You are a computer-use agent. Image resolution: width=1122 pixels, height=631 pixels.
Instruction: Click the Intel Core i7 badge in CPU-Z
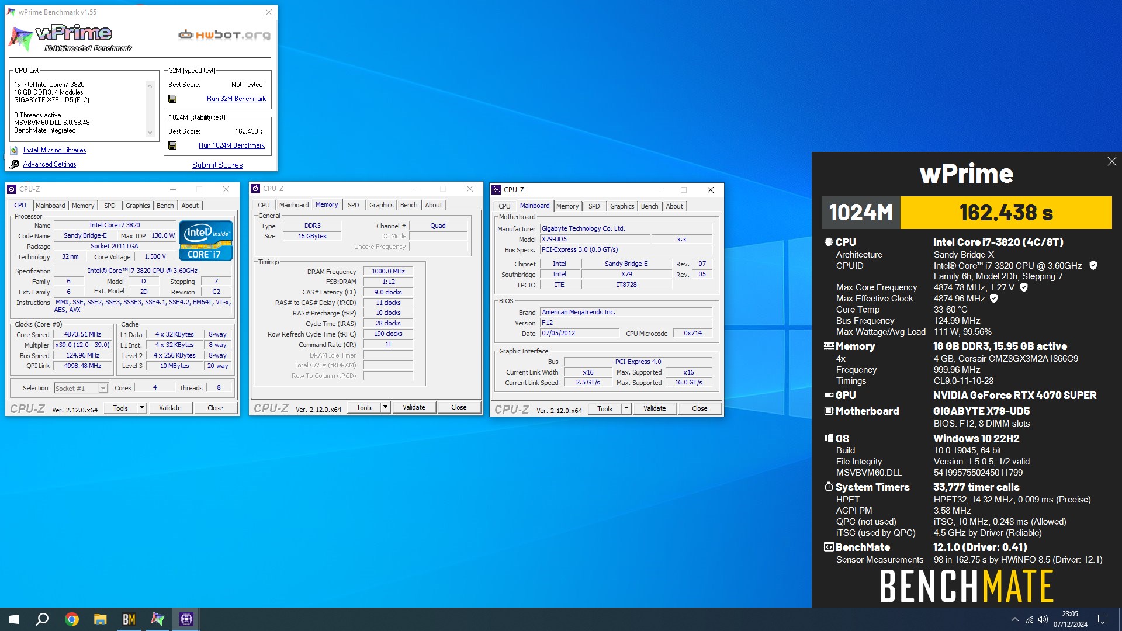pyautogui.click(x=206, y=240)
